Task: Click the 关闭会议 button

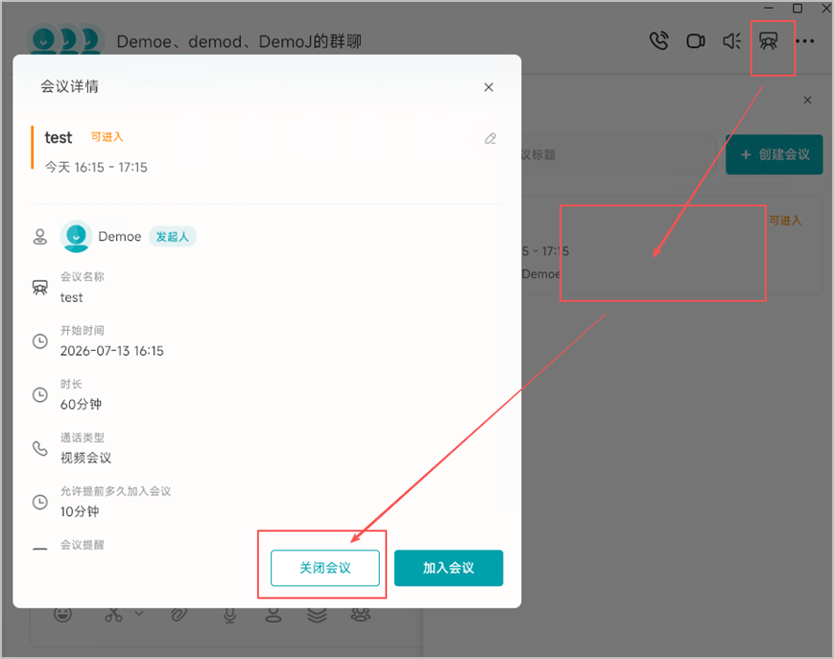Action: point(325,568)
